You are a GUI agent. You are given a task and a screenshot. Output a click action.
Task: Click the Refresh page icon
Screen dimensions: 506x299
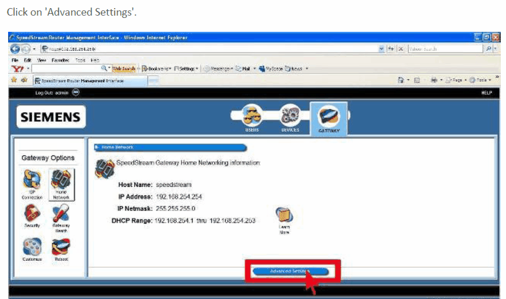[391, 49]
